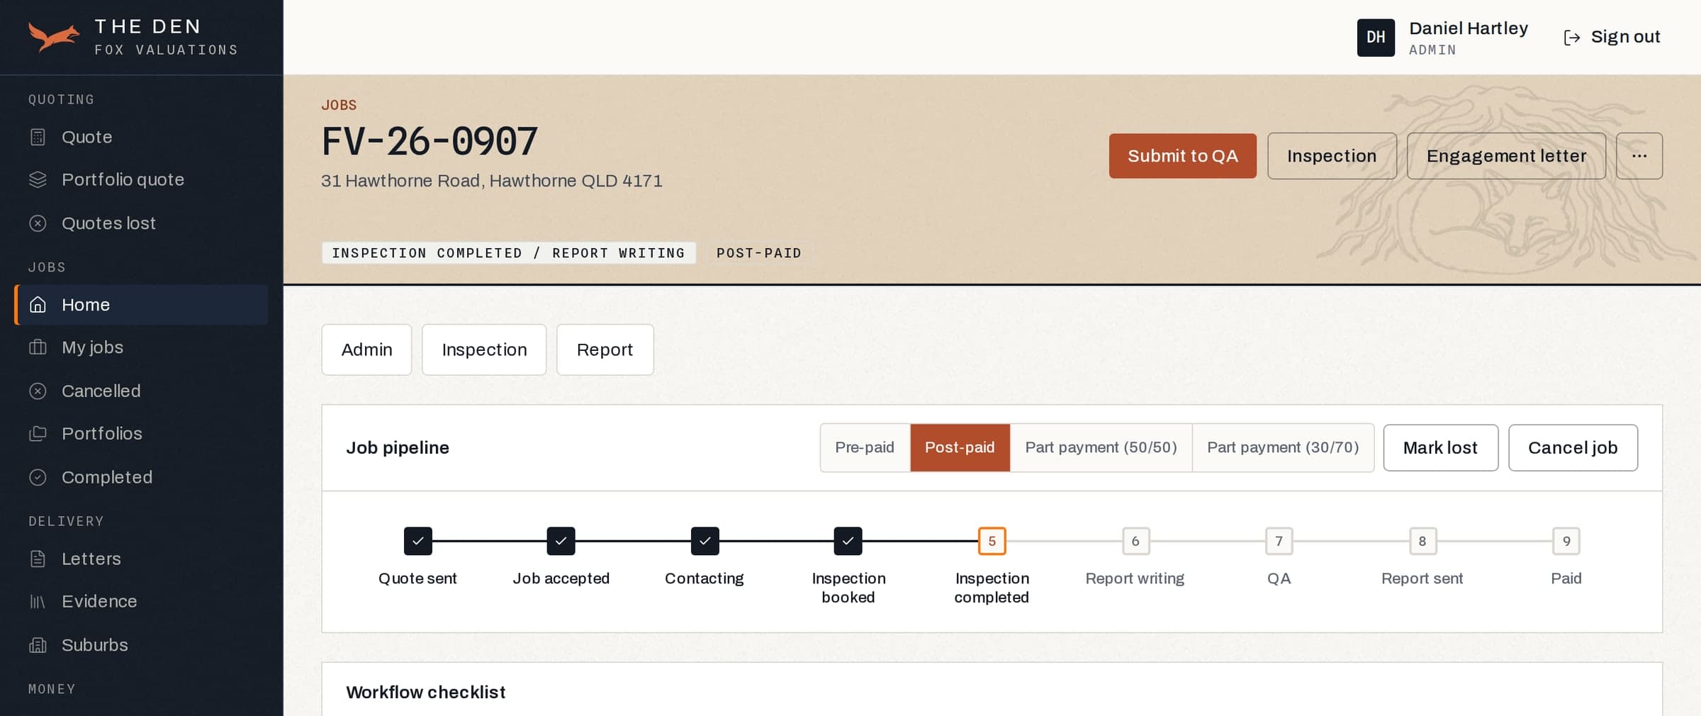The width and height of the screenshot is (1701, 716).
Task: Select the Post-paid payment option
Action: [x=960, y=447]
